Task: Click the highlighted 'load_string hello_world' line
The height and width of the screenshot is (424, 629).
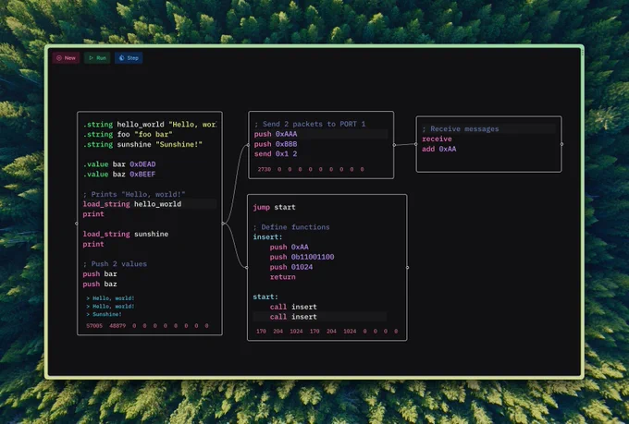Action: pyautogui.click(x=150, y=204)
